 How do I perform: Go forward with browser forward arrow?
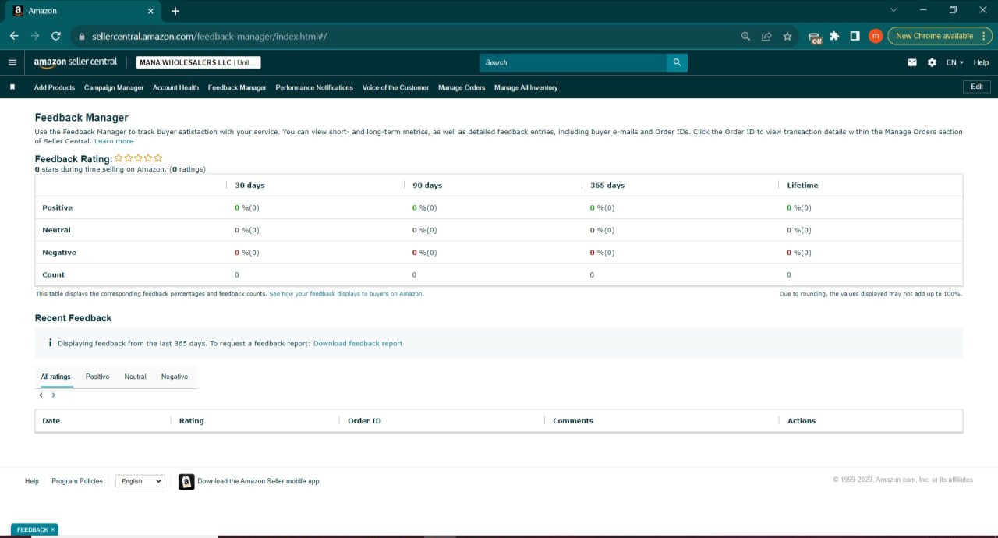tap(34, 36)
